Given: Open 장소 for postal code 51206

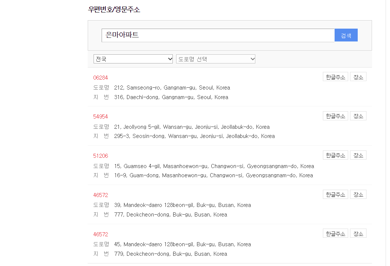Looking at the screenshot, I should (x=358, y=155).
